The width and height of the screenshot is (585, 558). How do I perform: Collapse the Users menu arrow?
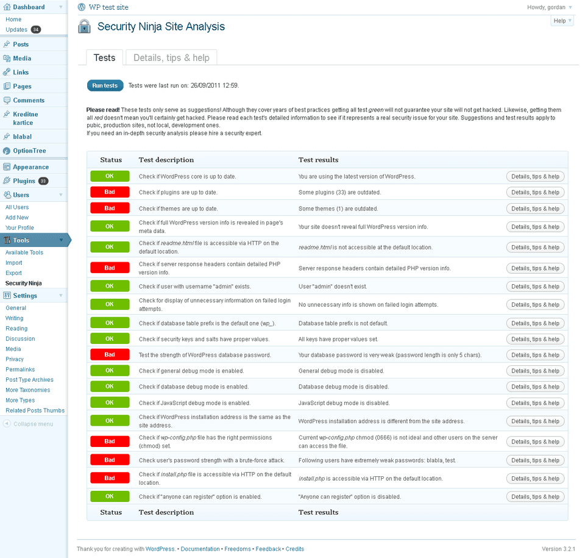coord(61,195)
